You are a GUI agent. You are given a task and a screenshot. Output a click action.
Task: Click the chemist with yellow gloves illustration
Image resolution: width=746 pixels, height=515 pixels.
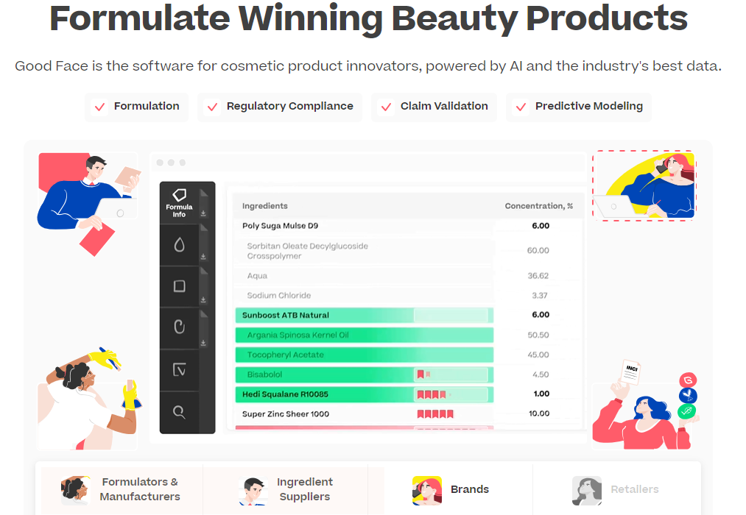click(88, 398)
